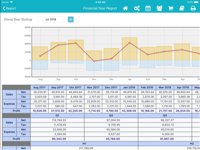Click the Q3 quarter header
The width and height of the screenshot is (200, 150).
click(165, 116)
